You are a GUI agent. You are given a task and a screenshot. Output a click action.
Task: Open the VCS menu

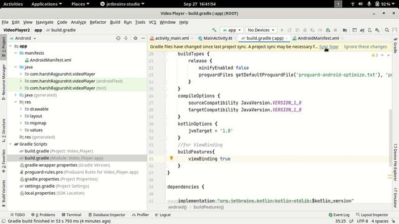(152, 22)
